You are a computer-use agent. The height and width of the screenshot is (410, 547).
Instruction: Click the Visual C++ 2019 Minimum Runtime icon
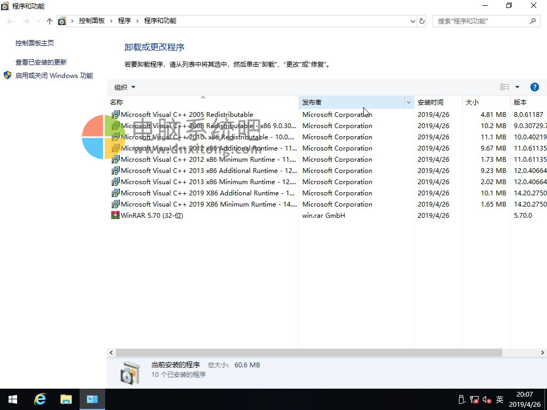click(115, 203)
